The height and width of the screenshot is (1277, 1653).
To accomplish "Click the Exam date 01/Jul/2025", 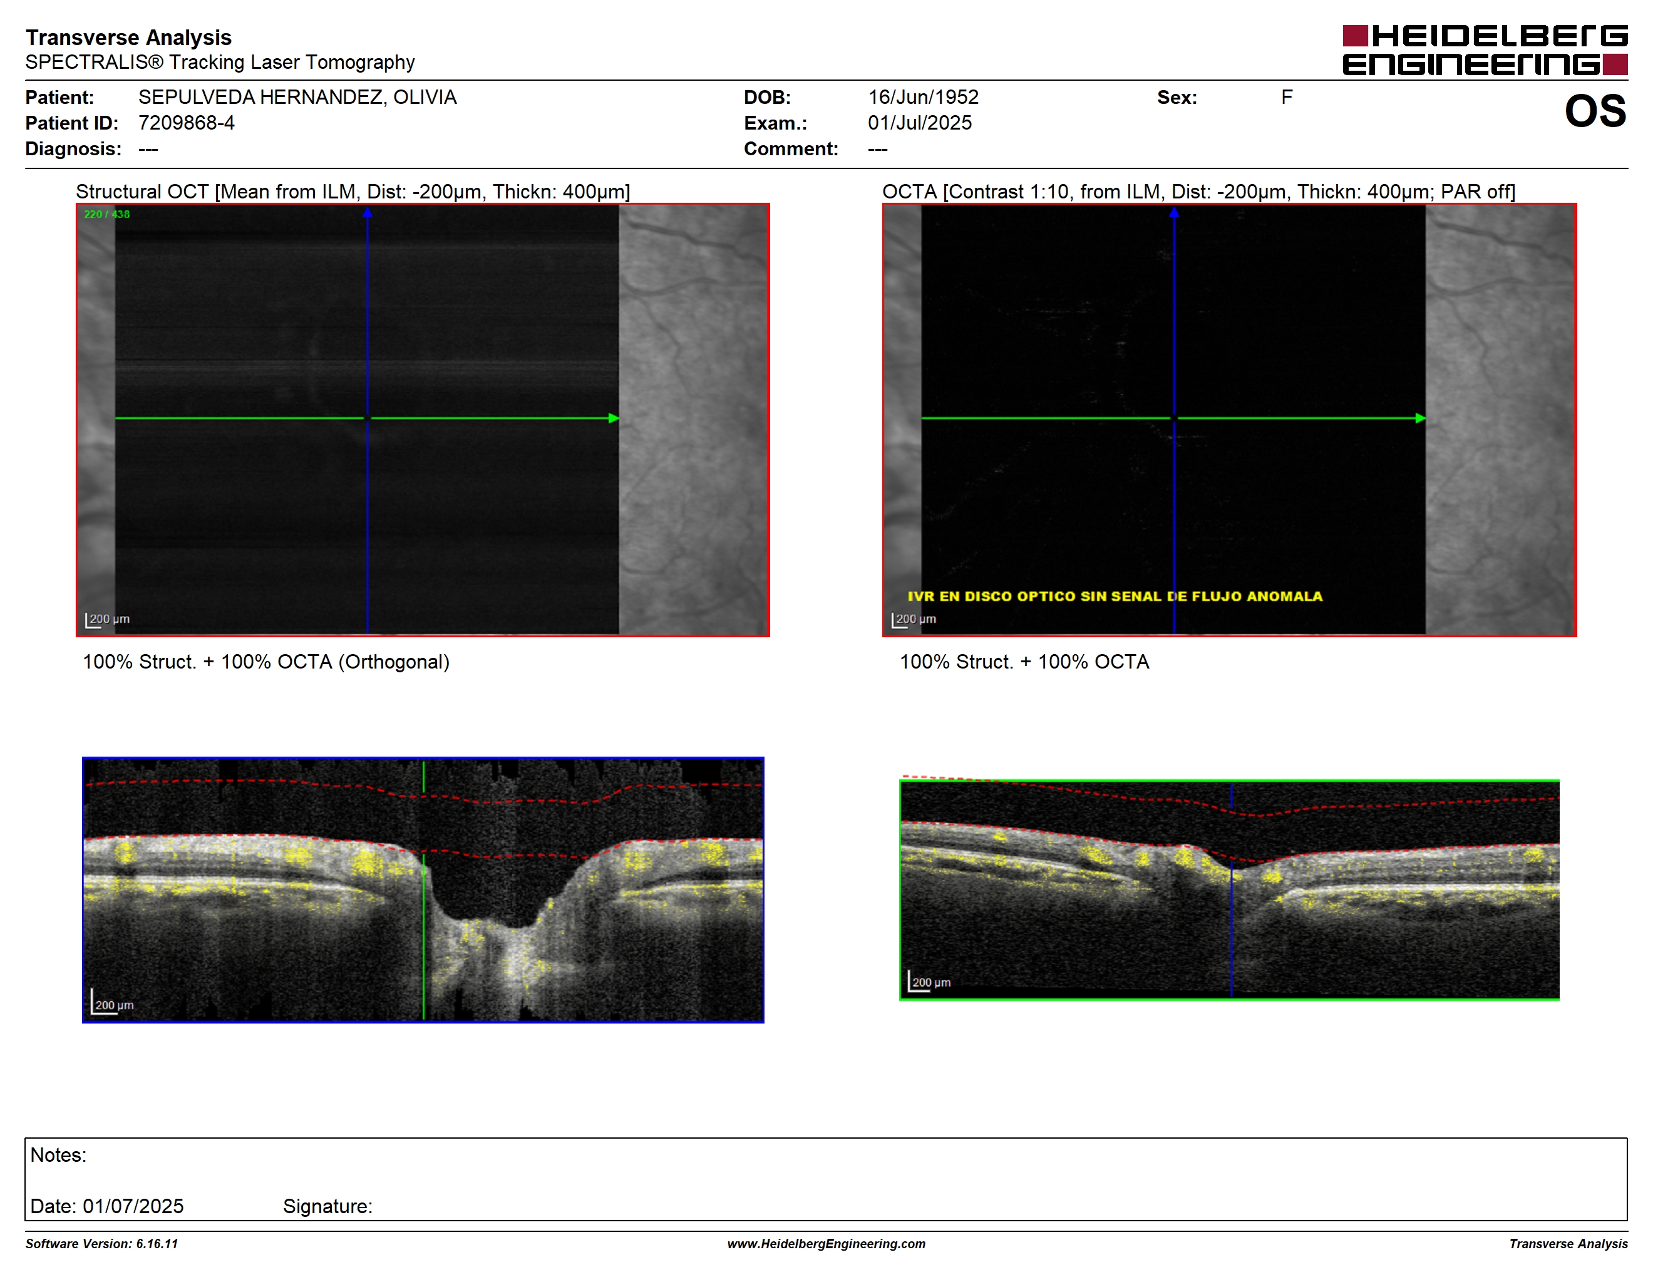I will [x=920, y=123].
